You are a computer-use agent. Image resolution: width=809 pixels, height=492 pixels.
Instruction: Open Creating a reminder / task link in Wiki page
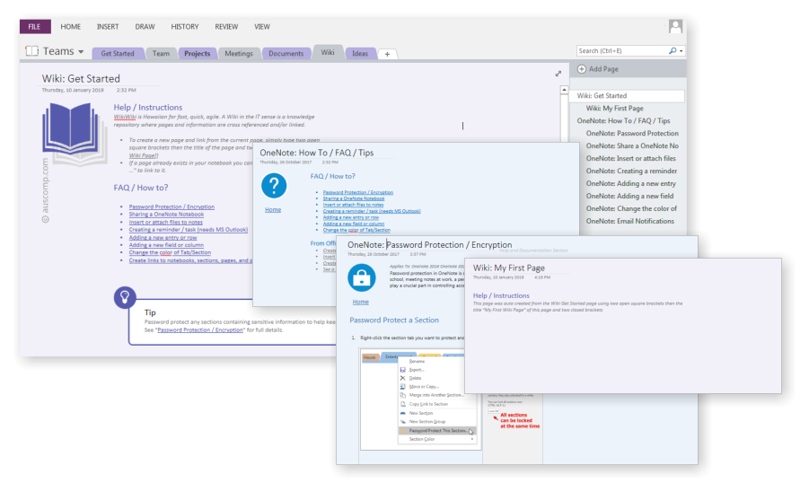pyautogui.click(x=189, y=230)
